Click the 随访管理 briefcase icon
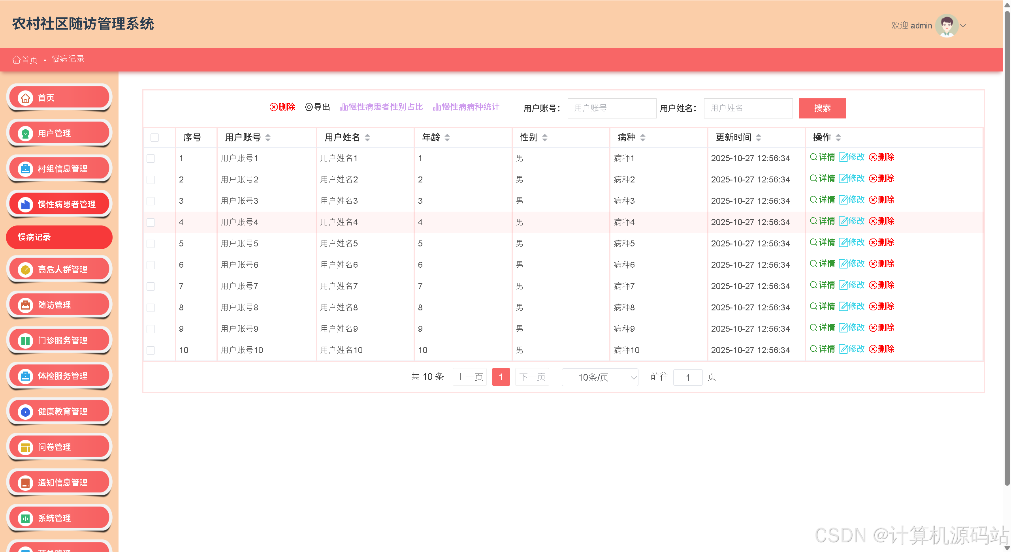 point(25,305)
